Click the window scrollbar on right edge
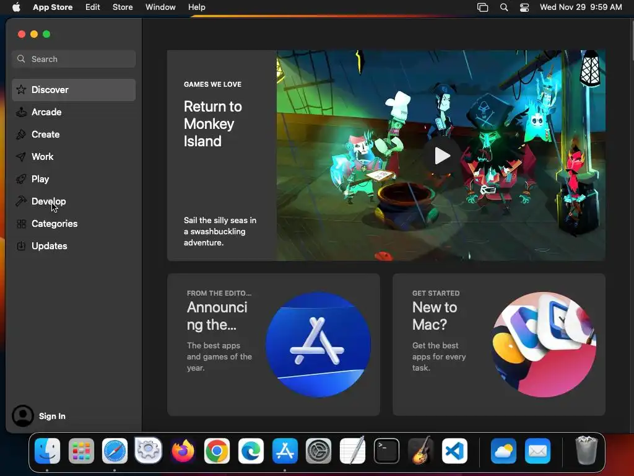 pos(632,40)
